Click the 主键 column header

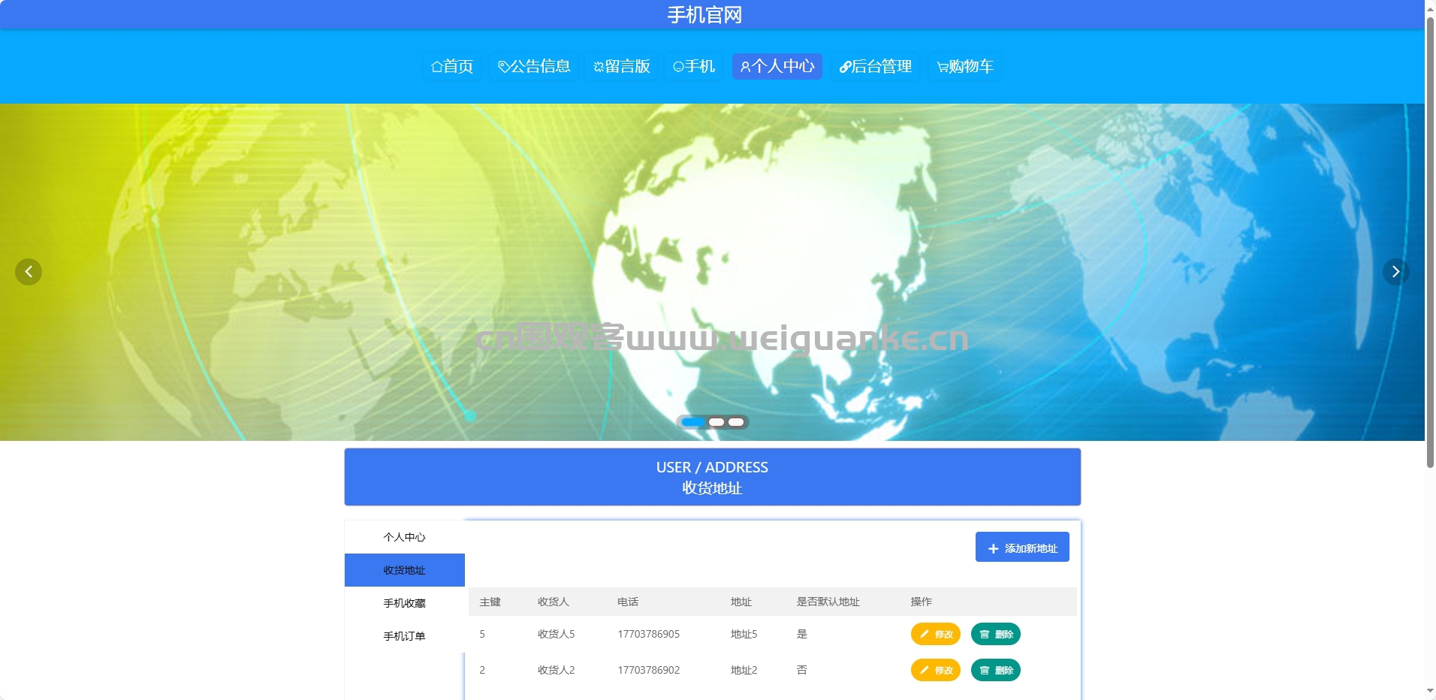(x=490, y=602)
